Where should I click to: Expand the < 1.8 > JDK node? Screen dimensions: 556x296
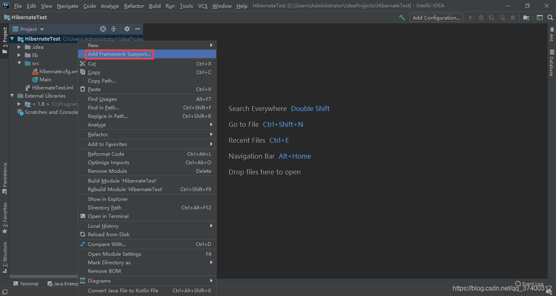click(19, 104)
